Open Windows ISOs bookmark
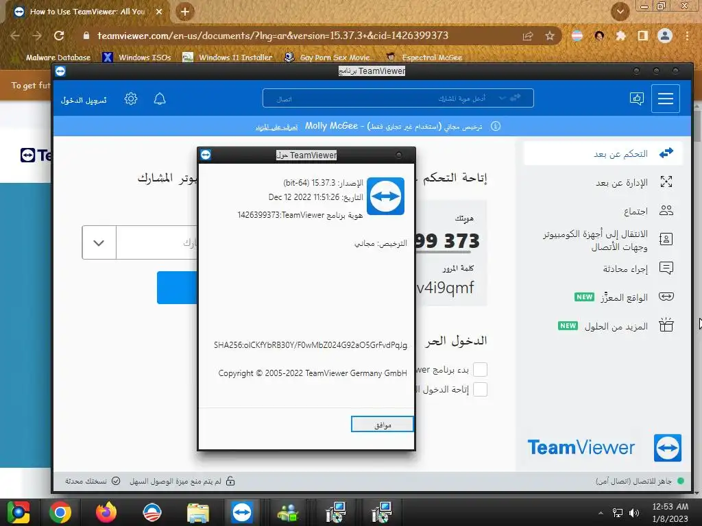 point(137,58)
